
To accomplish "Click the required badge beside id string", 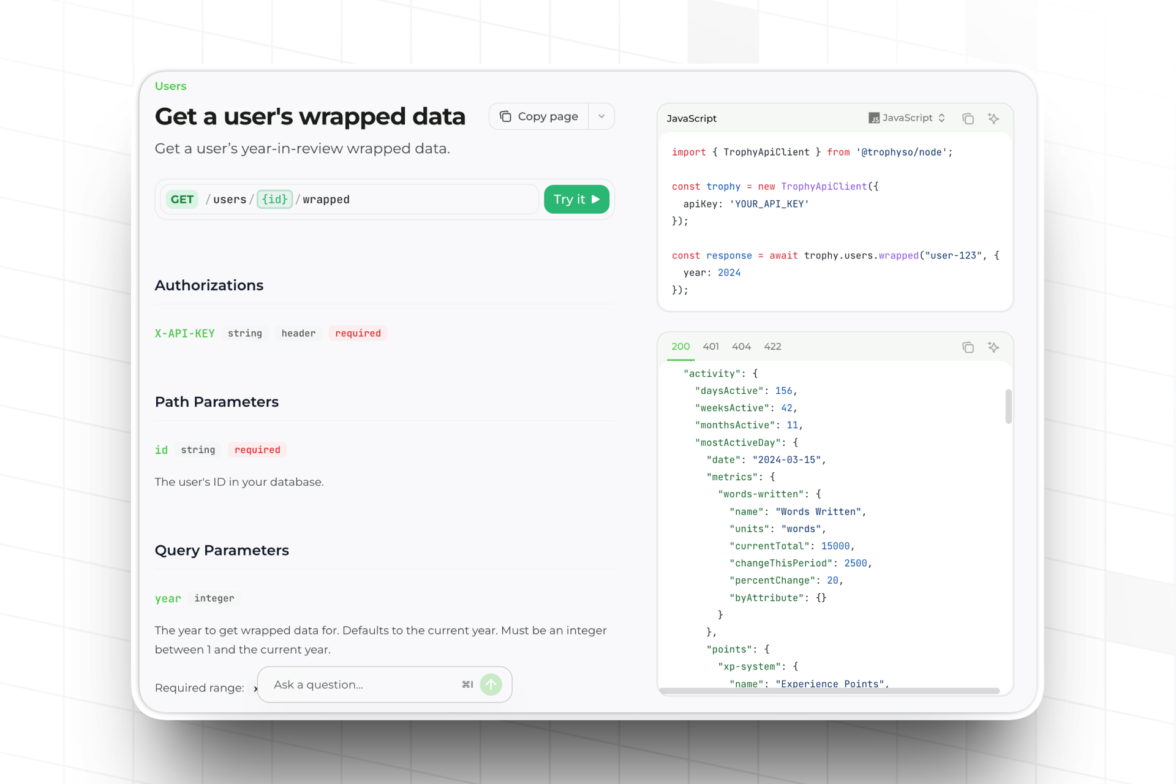I will 257,450.
